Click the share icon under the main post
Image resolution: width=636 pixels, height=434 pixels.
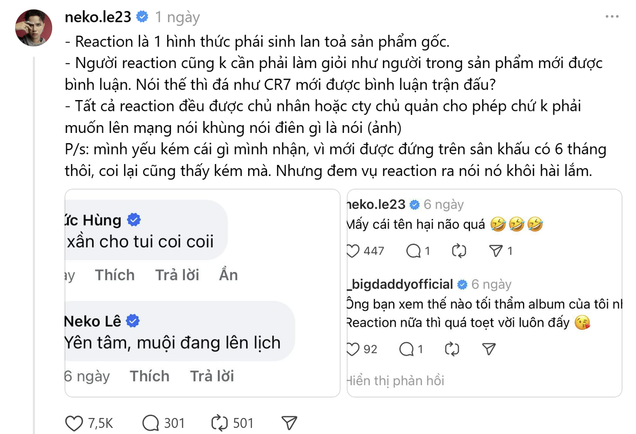coord(288,423)
